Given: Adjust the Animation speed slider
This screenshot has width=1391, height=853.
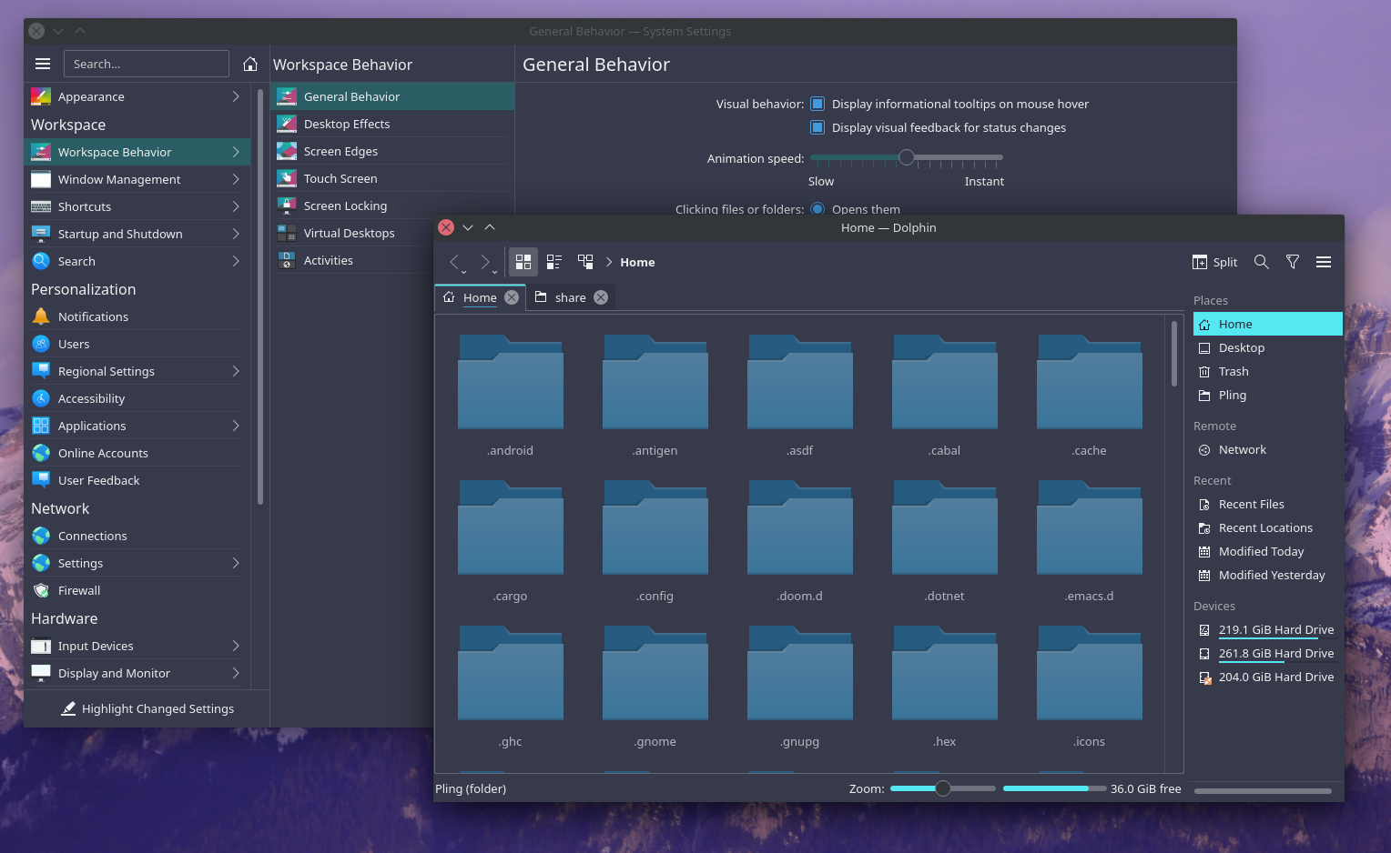Looking at the screenshot, I should coord(907,157).
